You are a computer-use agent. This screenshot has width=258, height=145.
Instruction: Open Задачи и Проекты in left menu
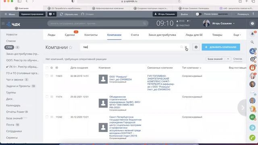(18, 86)
